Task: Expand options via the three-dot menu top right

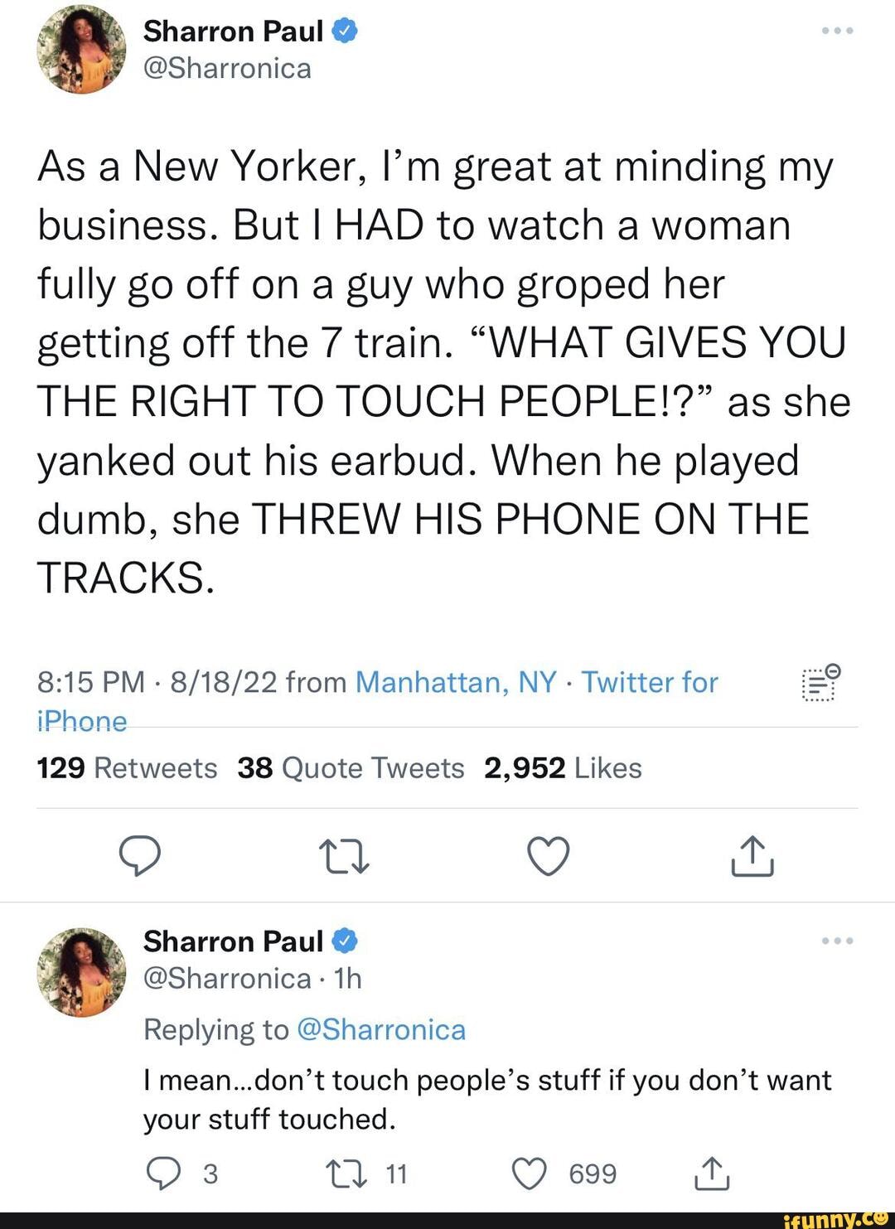Action: coord(839,29)
